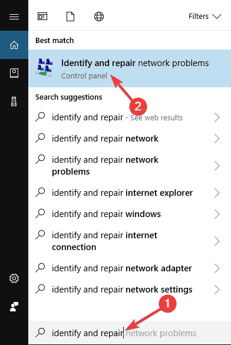Expand arrow for identify and repair network adapter
Viewport: 231px width, 345px height.
[x=217, y=268]
